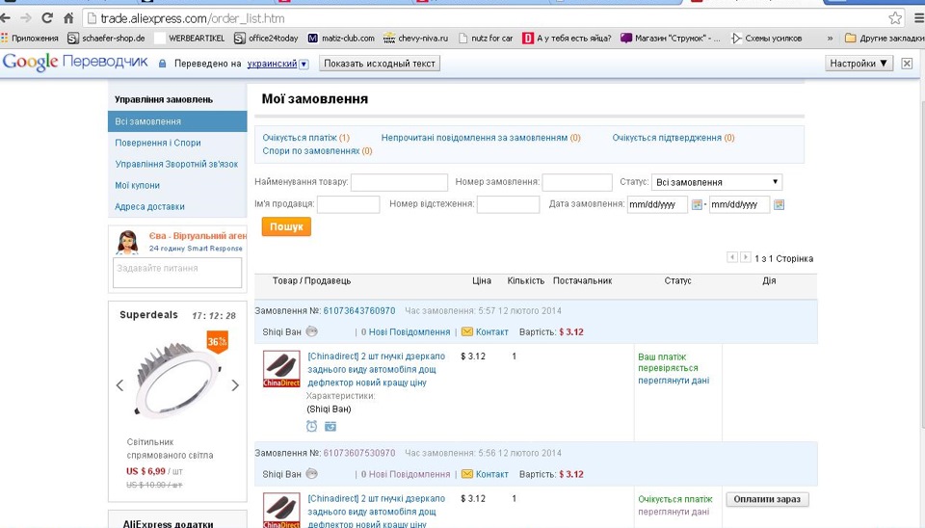Open the Схемы усилков bookmark
The height and width of the screenshot is (528, 925).
[766, 38]
